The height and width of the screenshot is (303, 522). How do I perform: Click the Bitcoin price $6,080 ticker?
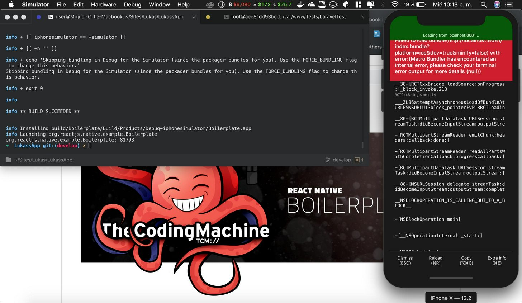[239, 5]
